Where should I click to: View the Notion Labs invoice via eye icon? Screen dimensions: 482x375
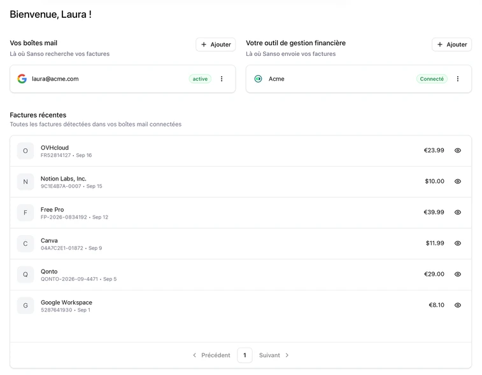click(458, 181)
